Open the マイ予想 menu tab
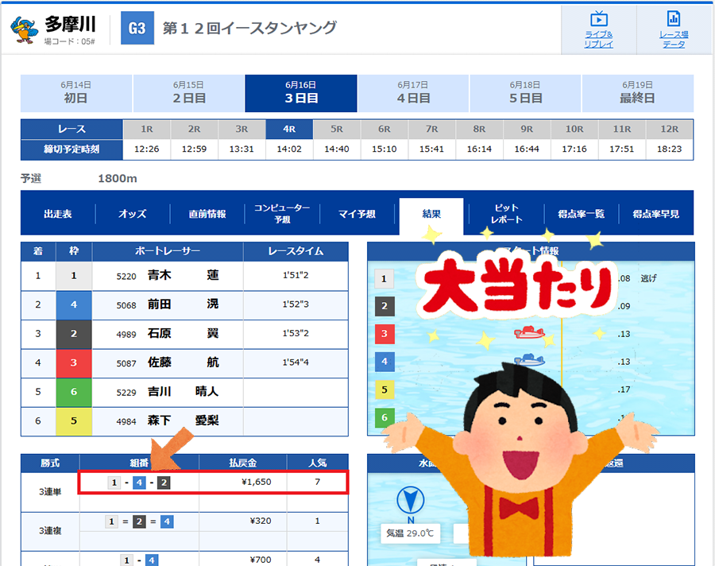 click(357, 214)
